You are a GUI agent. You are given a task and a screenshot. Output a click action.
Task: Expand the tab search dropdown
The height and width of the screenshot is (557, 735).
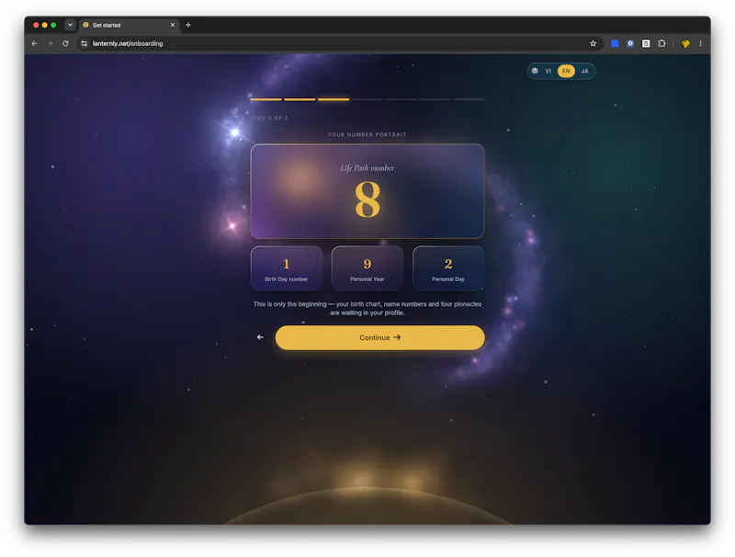pyautogui.click(x=70, y=25)
